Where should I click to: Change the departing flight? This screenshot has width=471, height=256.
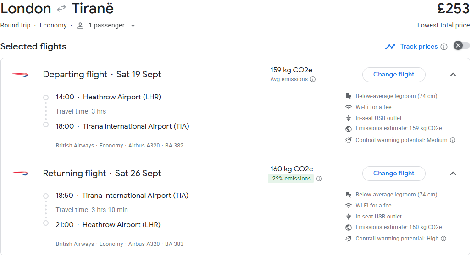tap(393, 75)
